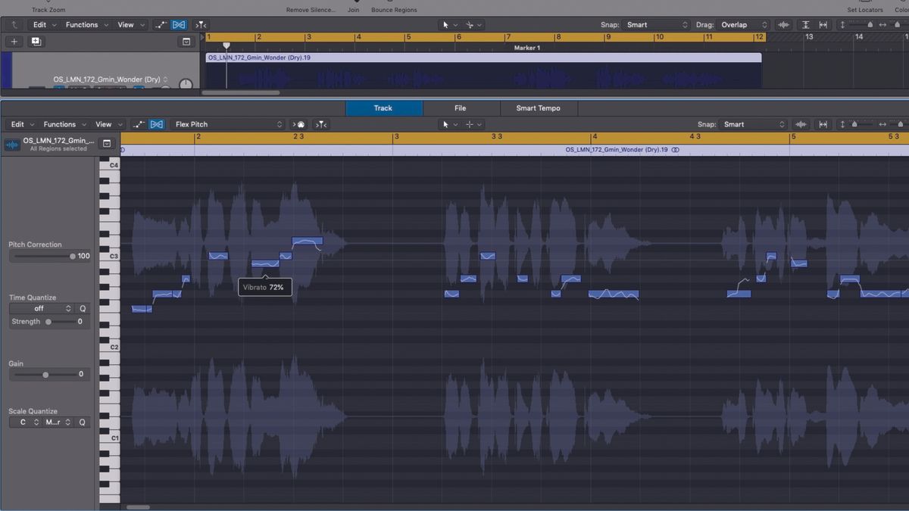Switch to the Smart Tempo tab
909x511 pixels.
[539, 108]
